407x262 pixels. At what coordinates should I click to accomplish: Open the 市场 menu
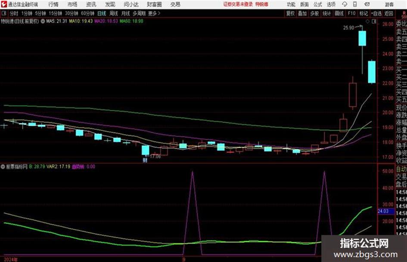point(72,4)
